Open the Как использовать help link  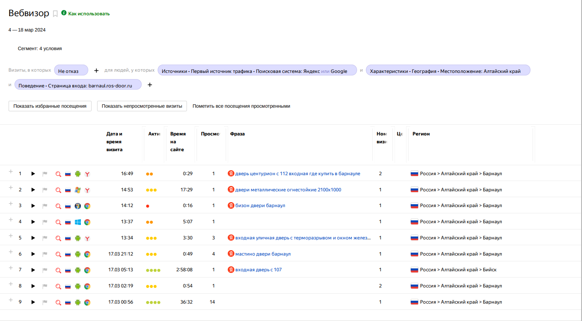(89, 14)
